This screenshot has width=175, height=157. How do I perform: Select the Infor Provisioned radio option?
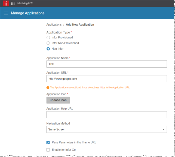[48, 38]
